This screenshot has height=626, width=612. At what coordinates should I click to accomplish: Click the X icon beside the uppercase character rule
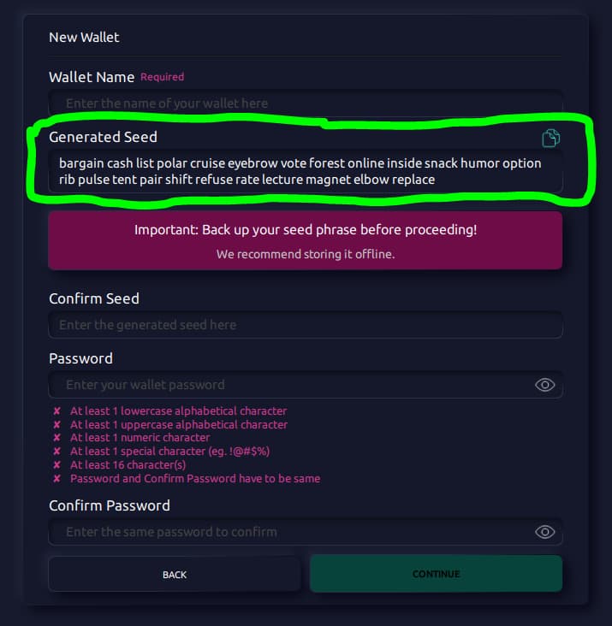point(57,424)
